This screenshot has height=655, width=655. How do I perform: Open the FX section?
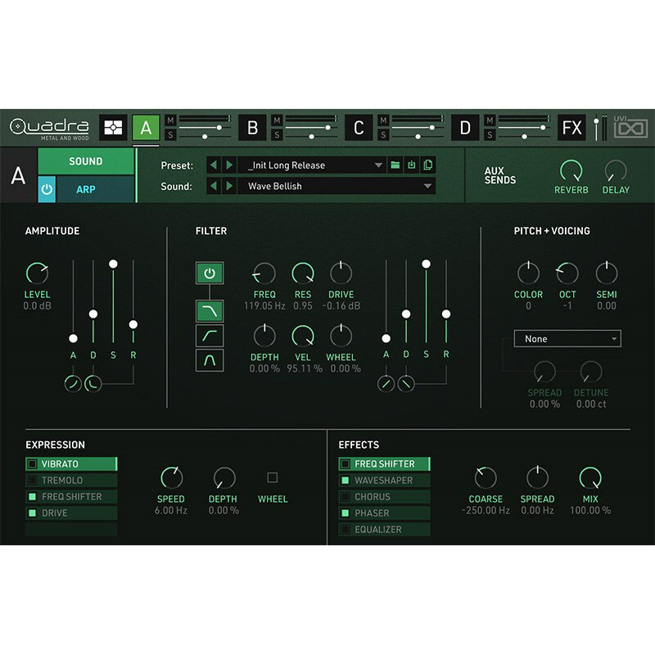tap(571, 128)
